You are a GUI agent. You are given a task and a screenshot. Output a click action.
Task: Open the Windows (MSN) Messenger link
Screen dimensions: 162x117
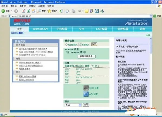coord(31,66)
